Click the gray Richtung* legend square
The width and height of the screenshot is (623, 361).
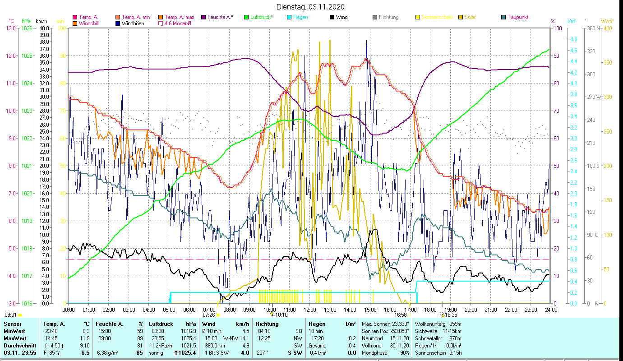click(x=375, y=18)
